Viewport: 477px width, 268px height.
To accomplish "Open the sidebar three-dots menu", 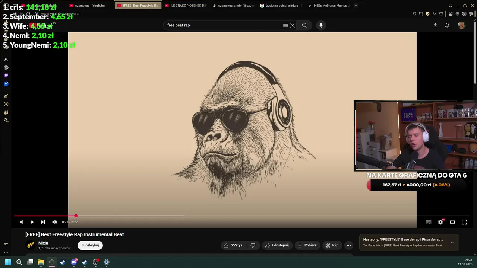I will pos(6,252).
